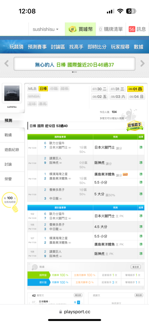This screenshot has width=149, height=324.
Task: Click 今日人氣 104 text
Action: pyautogui.click(x=108, y=112)
